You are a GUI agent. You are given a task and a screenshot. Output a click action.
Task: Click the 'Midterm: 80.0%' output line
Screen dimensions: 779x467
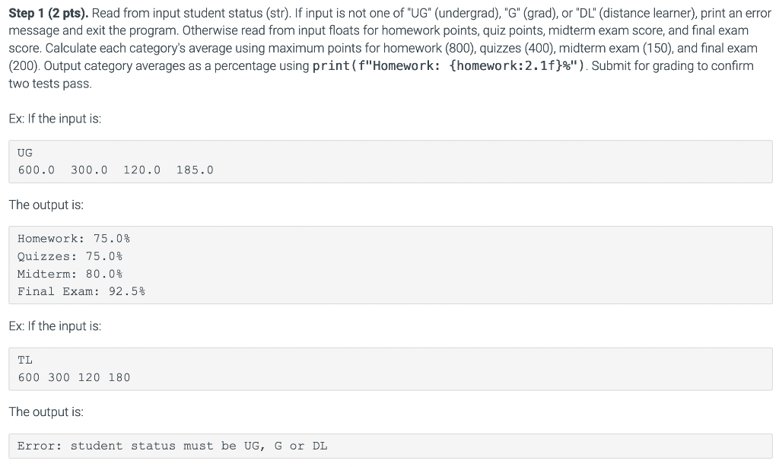[69, 274]
